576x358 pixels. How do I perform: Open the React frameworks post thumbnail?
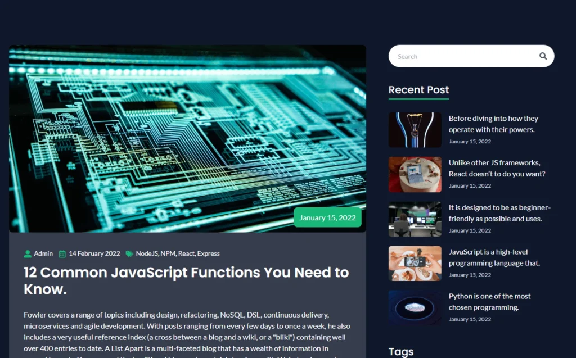click(415, 174)
